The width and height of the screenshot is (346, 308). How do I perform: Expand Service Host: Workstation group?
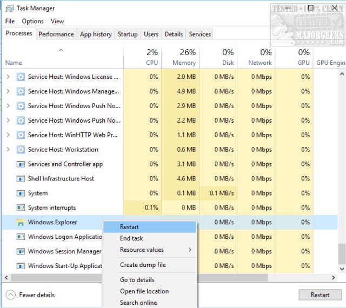click(x=8, y=150)
